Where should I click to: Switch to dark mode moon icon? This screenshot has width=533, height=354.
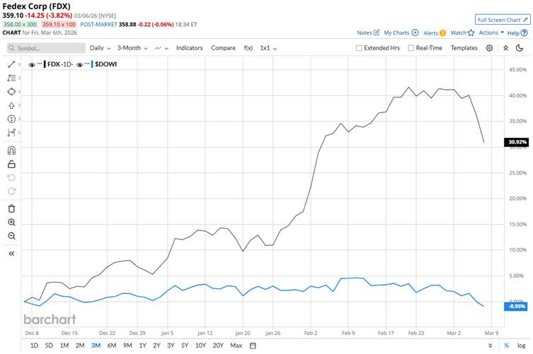tap(522, 48)
